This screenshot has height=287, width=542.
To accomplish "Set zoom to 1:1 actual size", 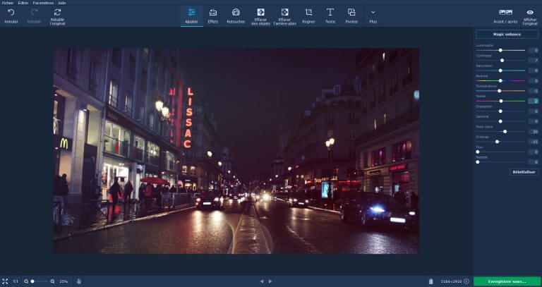I will click(x=16, y=281).
